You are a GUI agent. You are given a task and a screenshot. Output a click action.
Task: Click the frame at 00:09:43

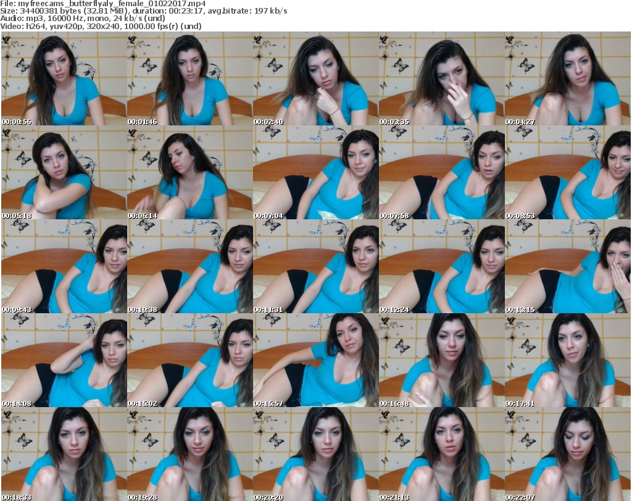coord(64,267)
